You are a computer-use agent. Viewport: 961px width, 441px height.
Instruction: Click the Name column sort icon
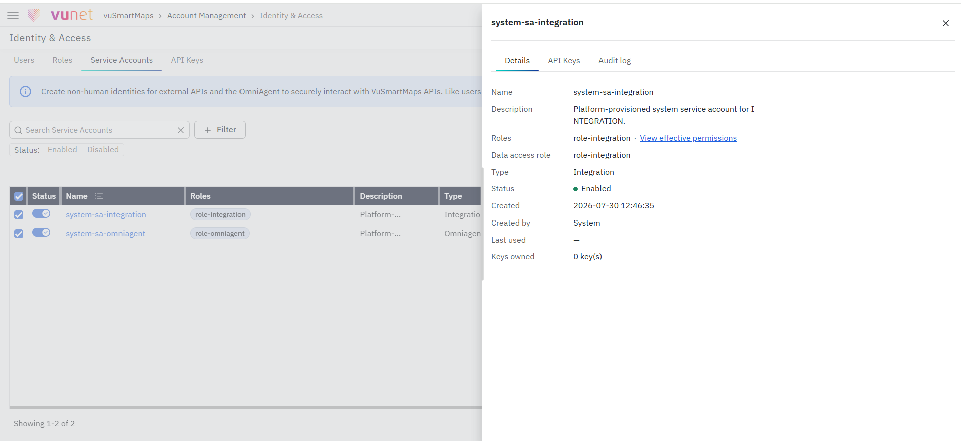click(99, 196)
